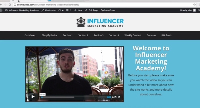Open the Howdy, dan account menu
Screen dimensions: 200x108
[188, 10]
